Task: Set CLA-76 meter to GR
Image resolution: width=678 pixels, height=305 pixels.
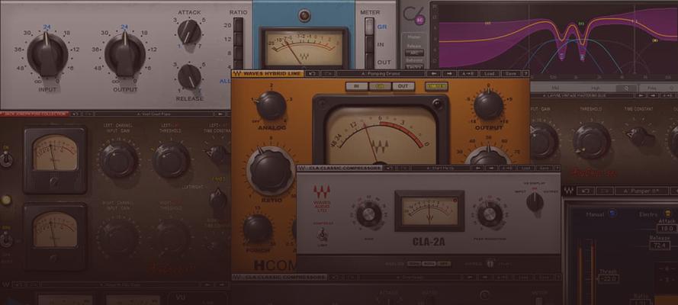Action: (369, 27)
